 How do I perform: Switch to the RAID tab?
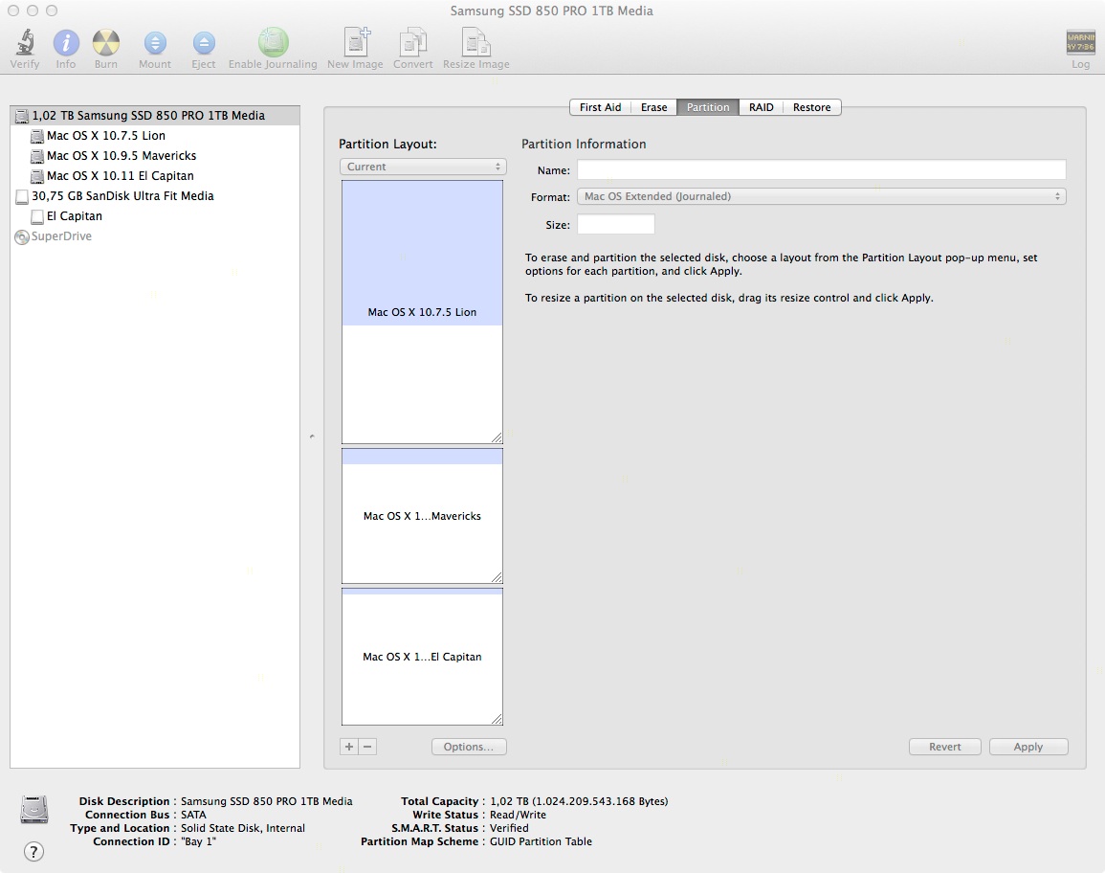pos(762,107)
